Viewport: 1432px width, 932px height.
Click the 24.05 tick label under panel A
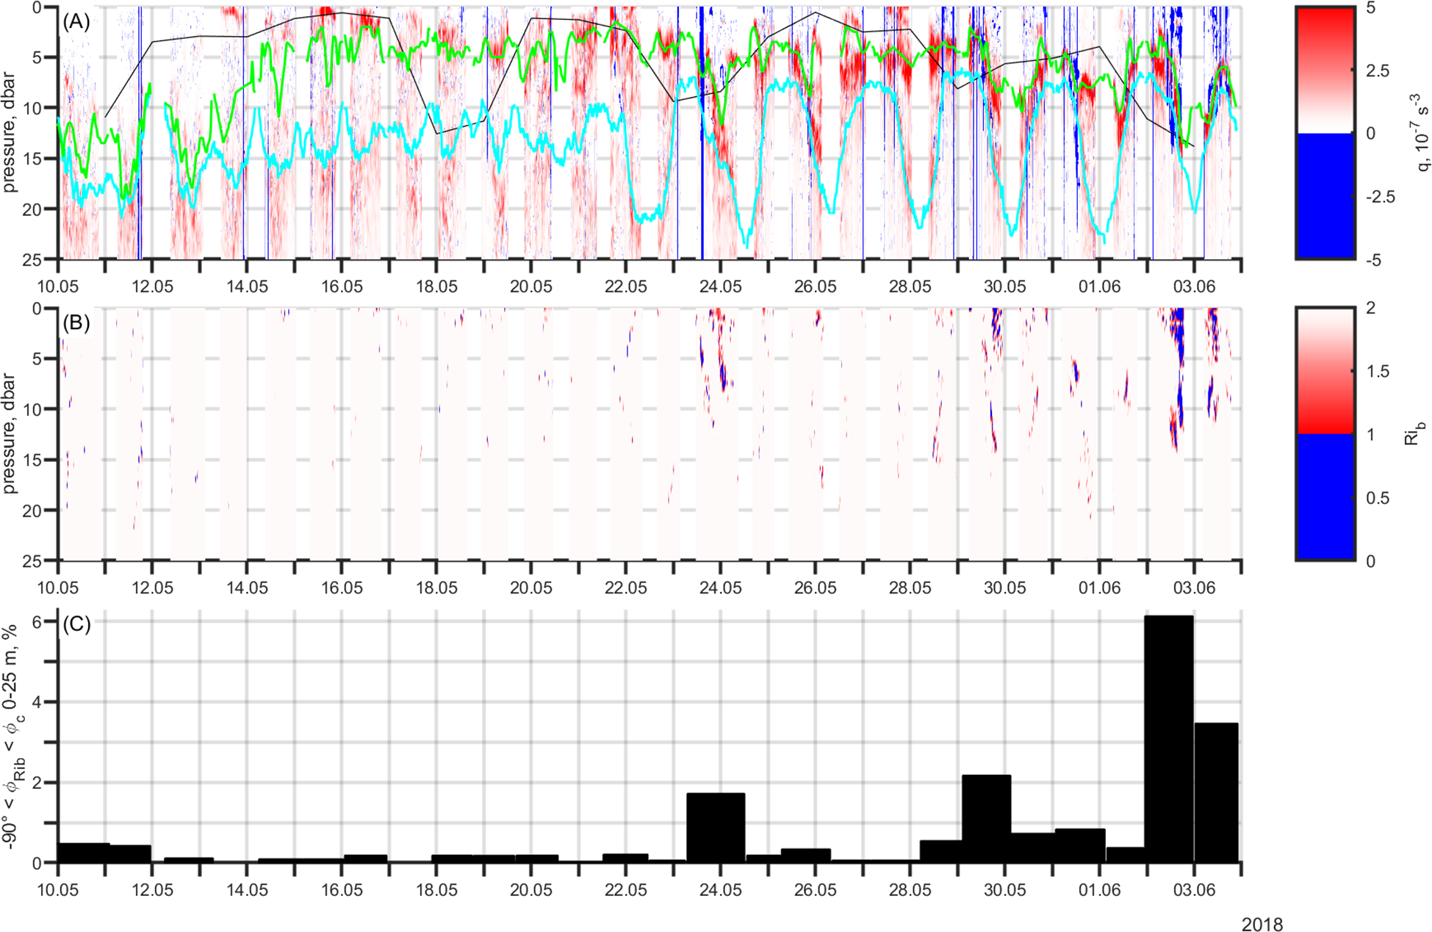click(x=720, y=287)
